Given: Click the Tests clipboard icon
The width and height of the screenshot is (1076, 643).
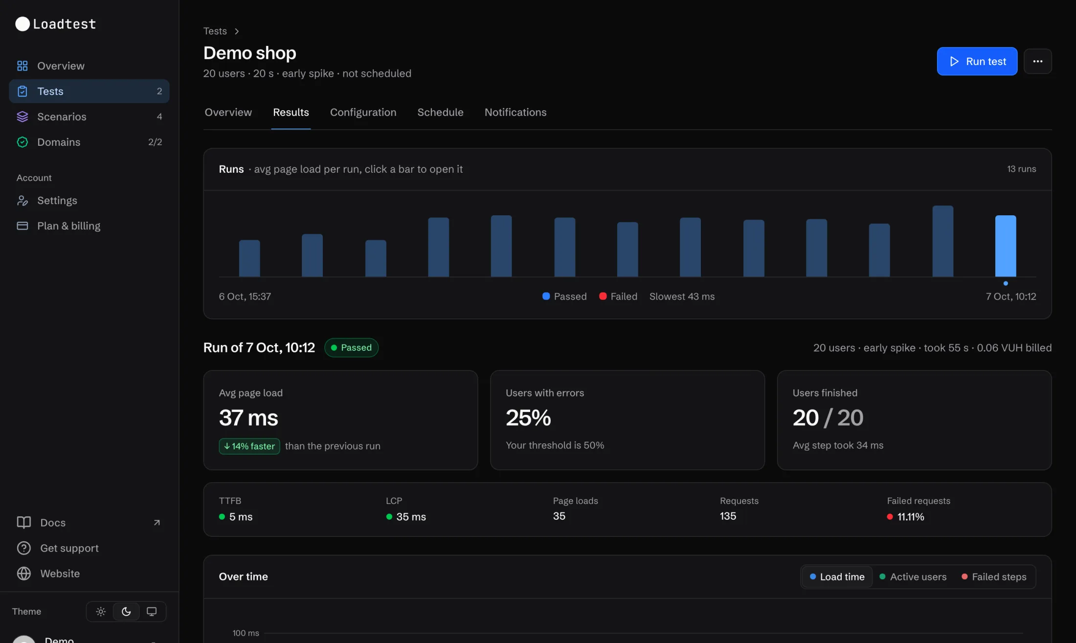Looking at the screenshot, I should (x=22, y=91).
